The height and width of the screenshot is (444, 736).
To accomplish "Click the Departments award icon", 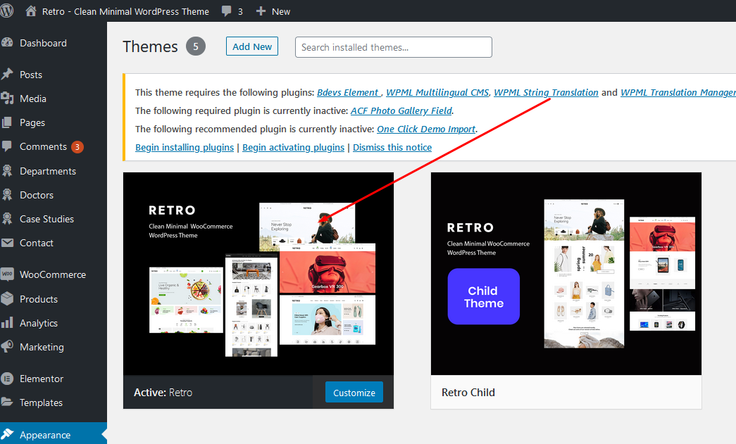I will [x=7, y=171].
